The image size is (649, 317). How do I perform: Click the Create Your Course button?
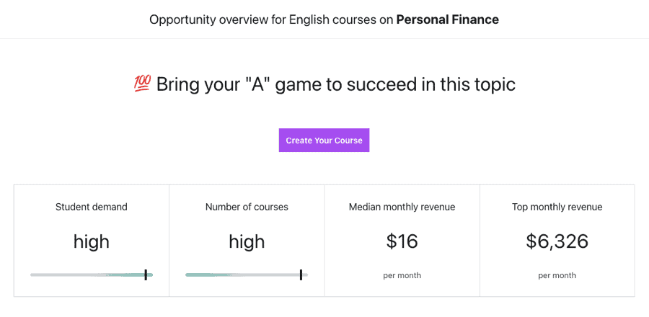(x=324, y=140)
